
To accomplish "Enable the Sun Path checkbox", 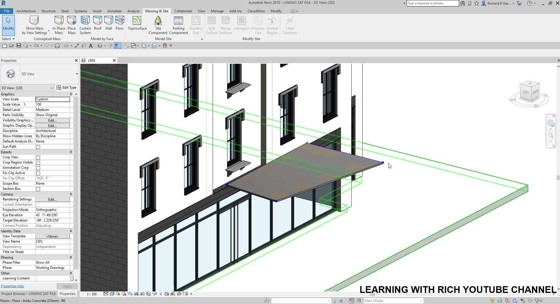I will (38, 147).
